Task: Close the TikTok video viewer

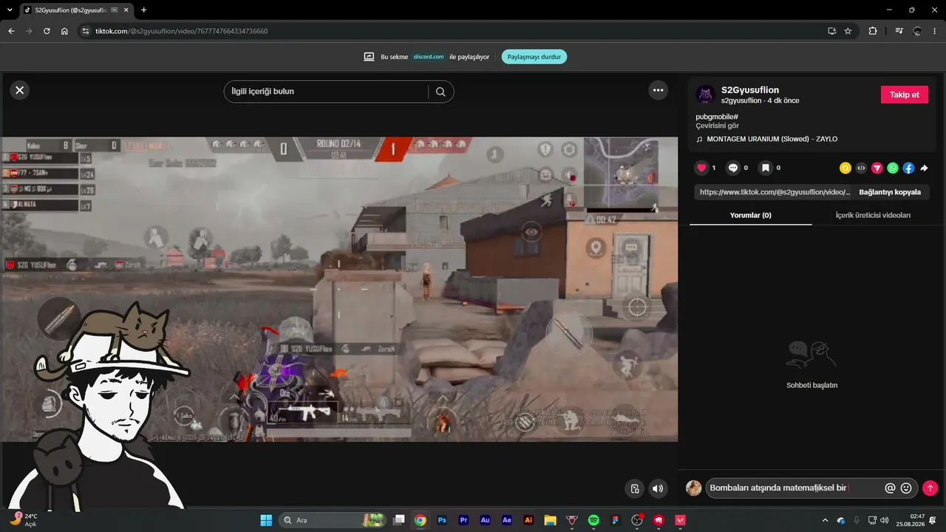Action: click(x=20, y=90)
